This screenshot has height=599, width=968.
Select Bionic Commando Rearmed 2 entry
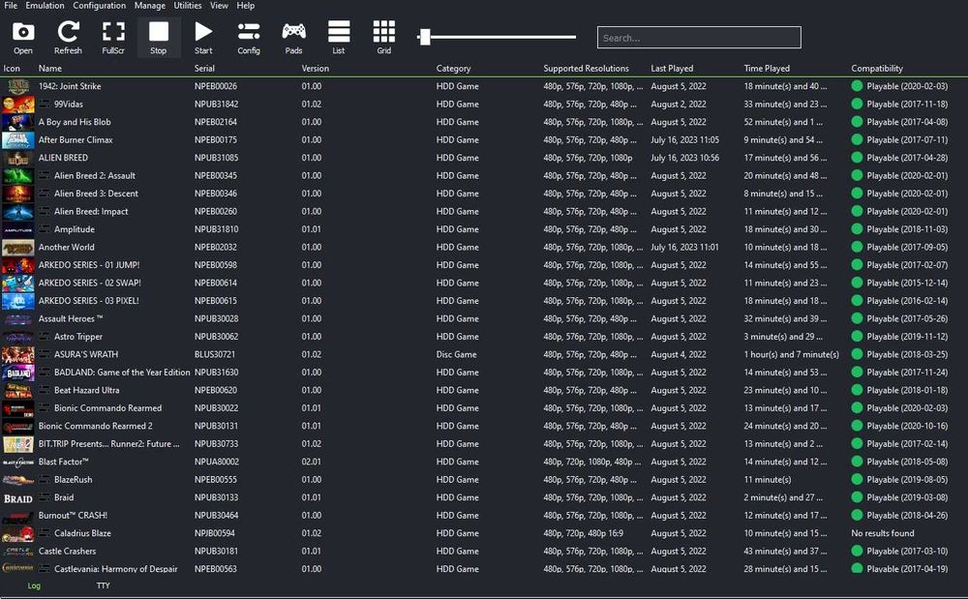pyautogui.click(x=95, y=427)
